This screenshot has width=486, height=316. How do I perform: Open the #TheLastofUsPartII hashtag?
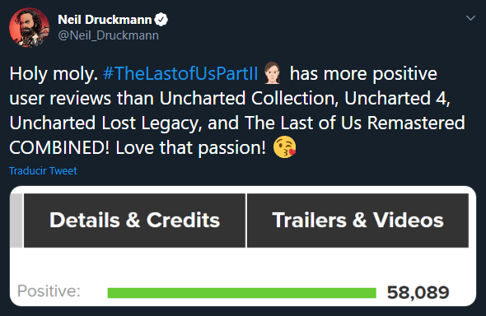(180, 74)
